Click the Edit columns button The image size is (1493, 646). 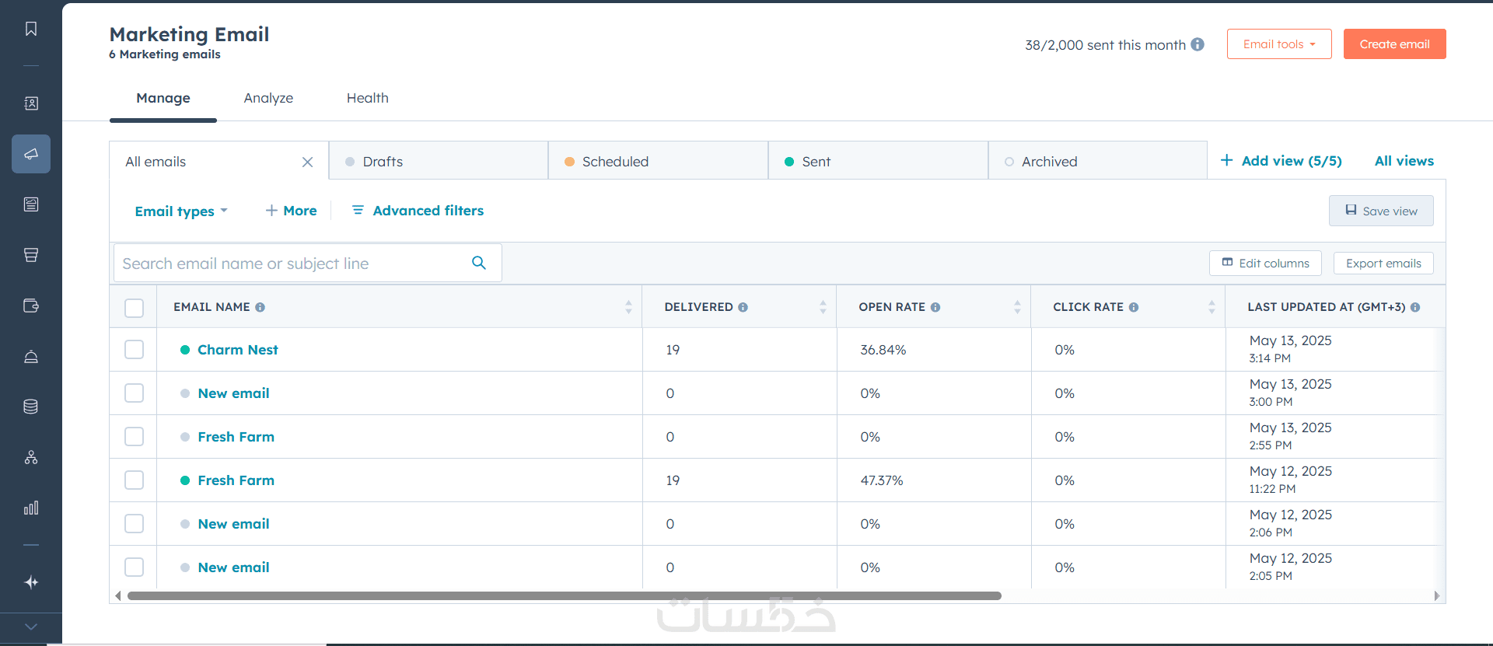[1265, 263]
